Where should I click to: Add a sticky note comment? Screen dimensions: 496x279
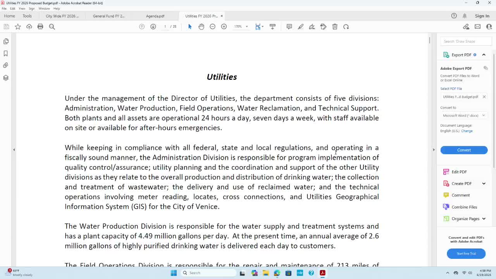tap(289, 27)
